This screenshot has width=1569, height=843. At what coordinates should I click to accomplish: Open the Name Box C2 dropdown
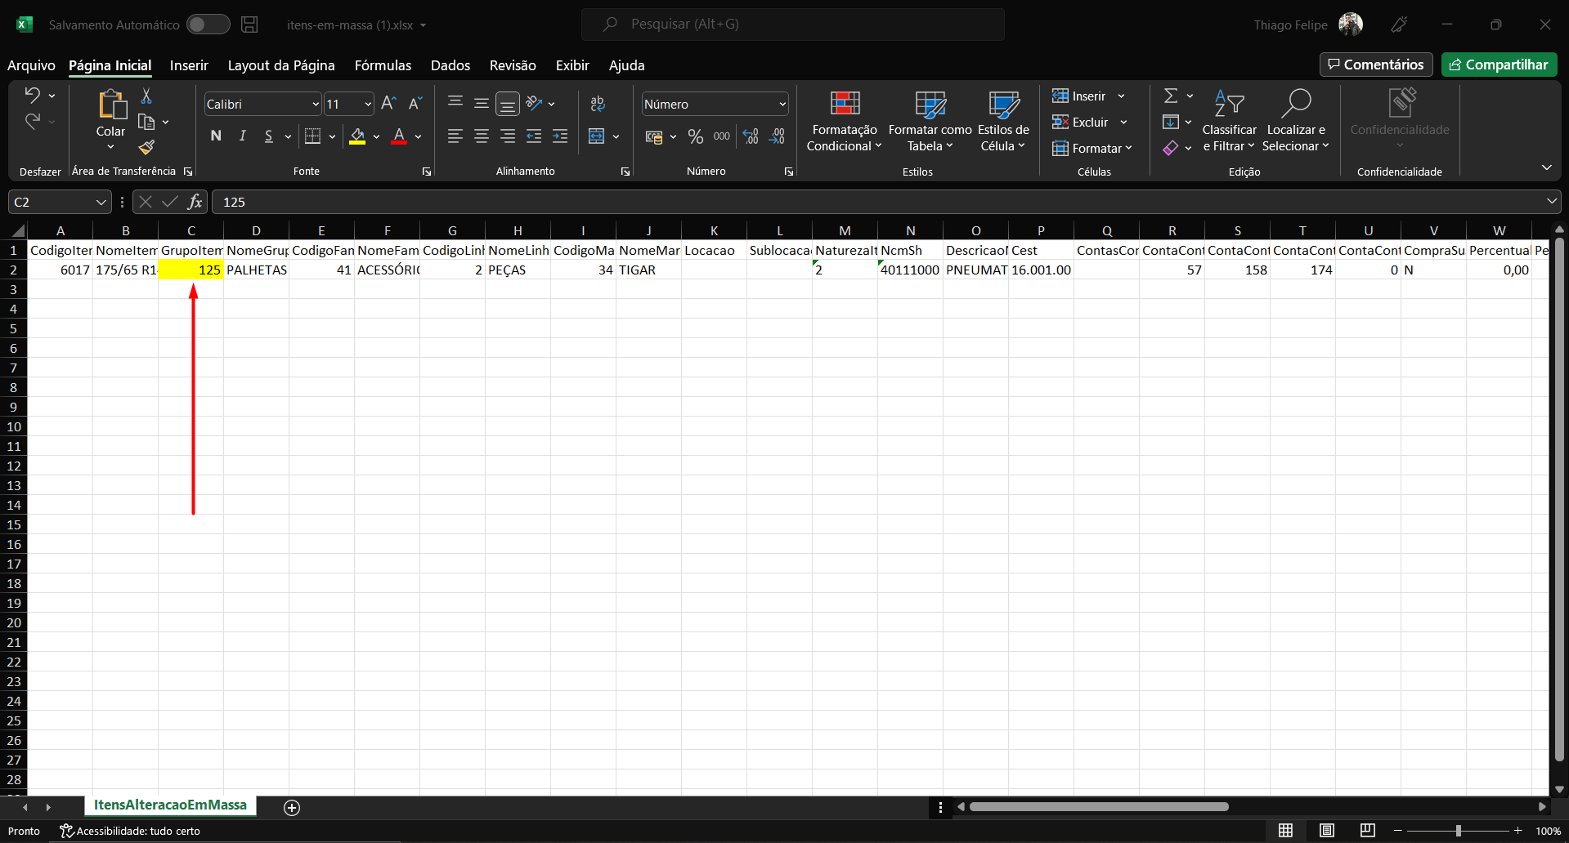(101, 202)
